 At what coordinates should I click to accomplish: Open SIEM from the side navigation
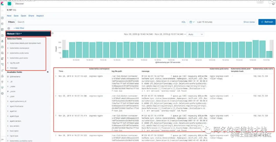point(2,76)
